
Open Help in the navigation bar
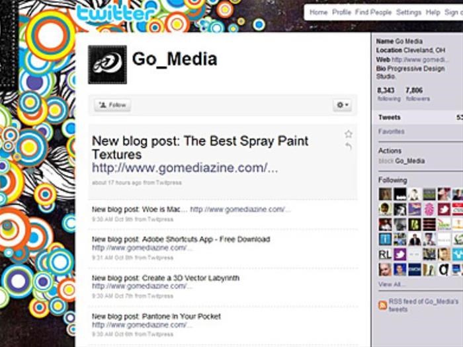(433, 13)
